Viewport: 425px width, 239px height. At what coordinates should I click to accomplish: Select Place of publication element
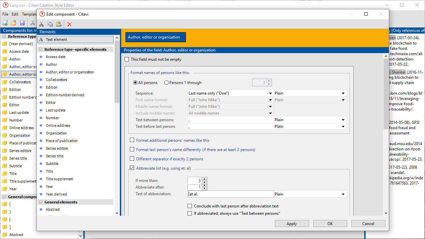(x=61, y=141)
